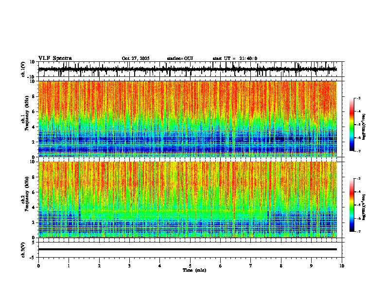
Task: Click the ch.2 spectrogram panel
Action: tap(187, 200)
